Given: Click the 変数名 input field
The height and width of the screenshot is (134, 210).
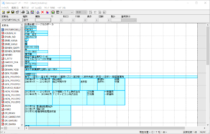Looking at the screenshot, I should pos(11,20).
